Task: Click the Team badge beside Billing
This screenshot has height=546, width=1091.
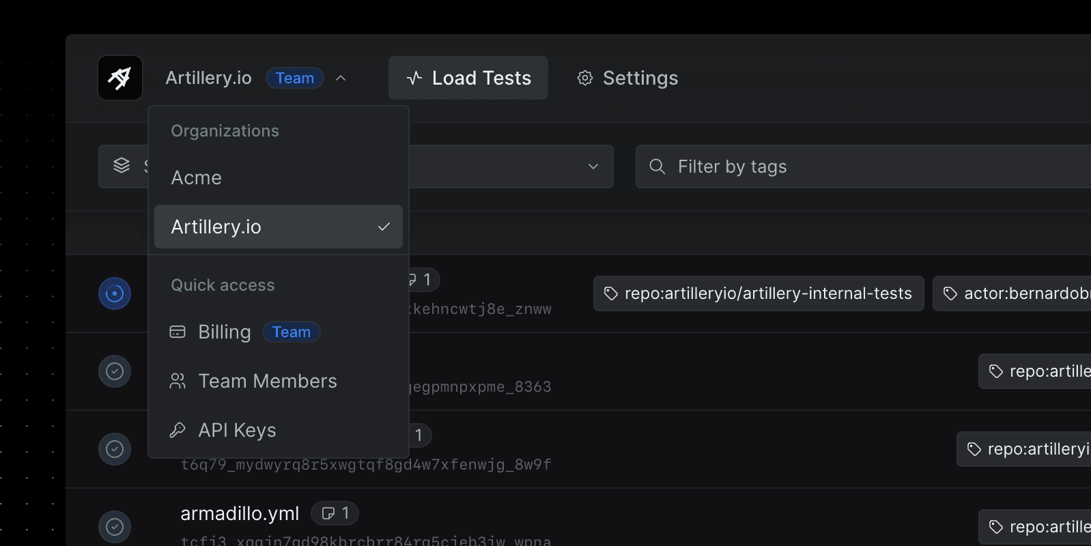Action: coord(292,332)
